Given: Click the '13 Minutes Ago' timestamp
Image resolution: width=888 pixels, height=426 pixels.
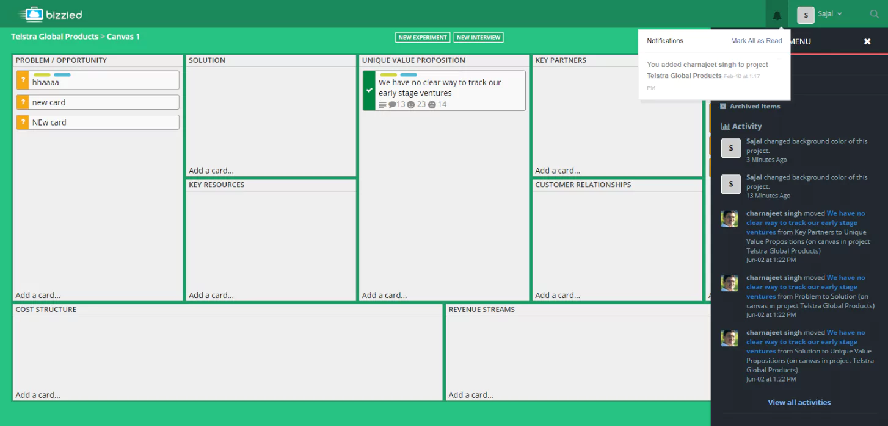Looking at the screenshot, I should click(x=768, y=196).
